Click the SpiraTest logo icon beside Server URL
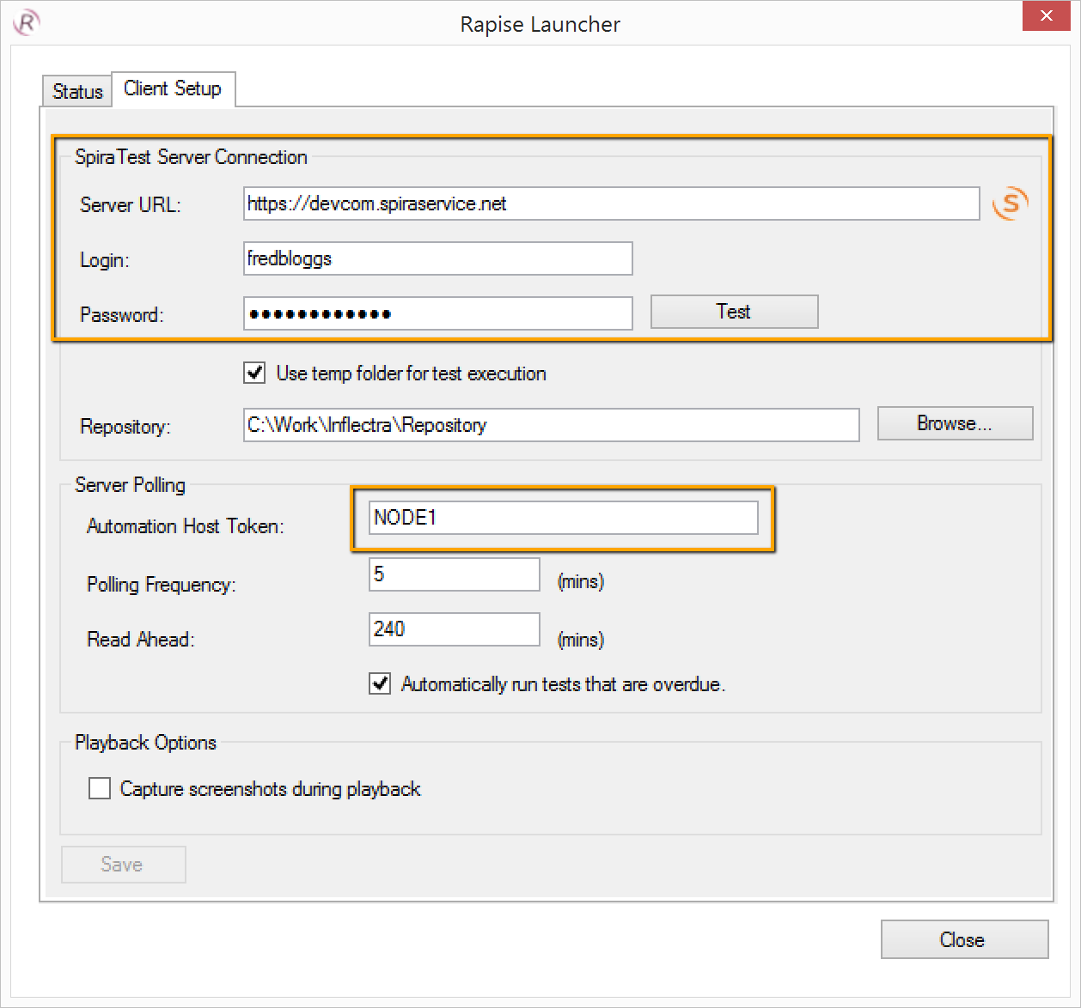Screen dimensions: 1081x1008 [x=1010, y=203]
